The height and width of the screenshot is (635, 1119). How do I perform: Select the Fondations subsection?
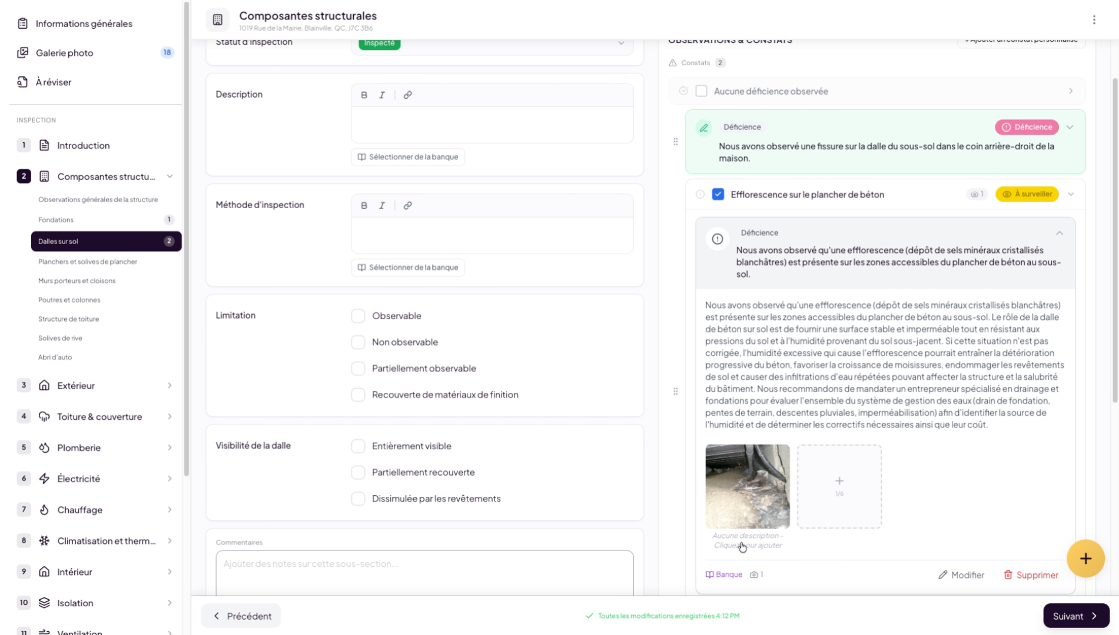point(56,220)
